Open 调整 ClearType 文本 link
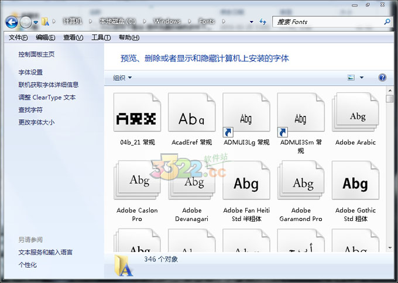 tap(47, 98)
